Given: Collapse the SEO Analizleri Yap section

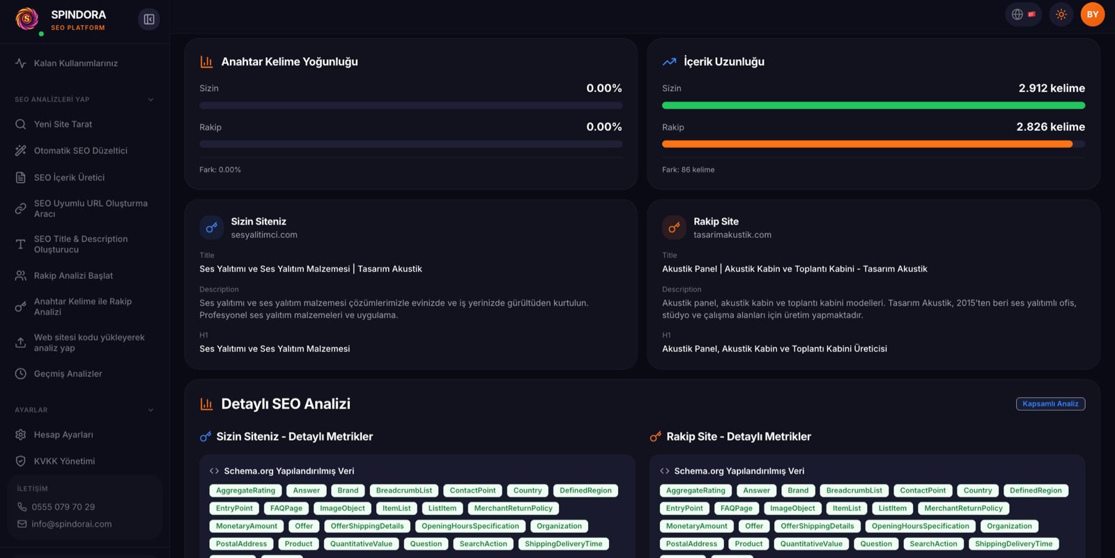Looking at the screenshot, I should [x=151, y=99].
